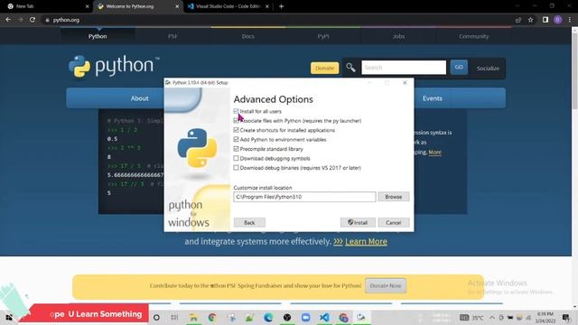Click the yellow Donate button
This screenshot has height=325, width=578.
(x=324, y=69)
